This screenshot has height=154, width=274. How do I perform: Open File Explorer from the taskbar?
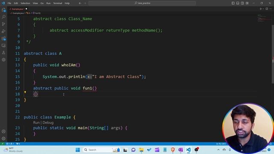141,150
